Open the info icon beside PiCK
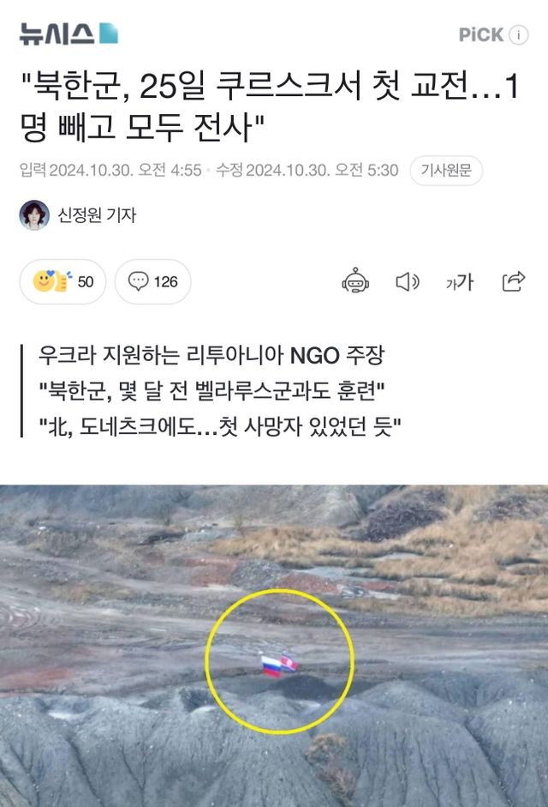The image size is (548, 807). [518, 35]
